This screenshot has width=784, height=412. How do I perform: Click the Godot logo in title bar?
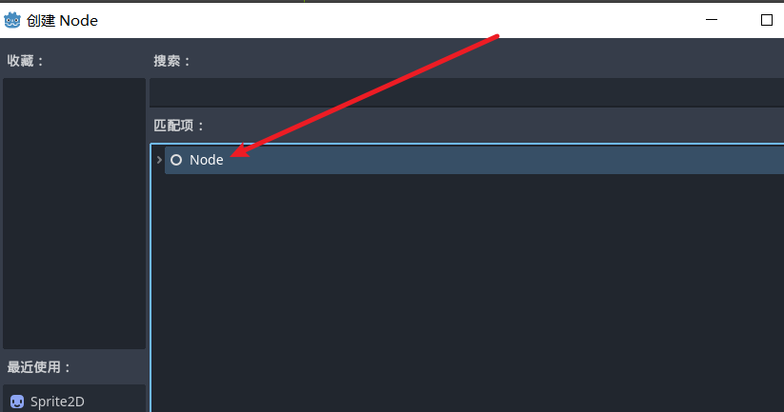(12, 21)
